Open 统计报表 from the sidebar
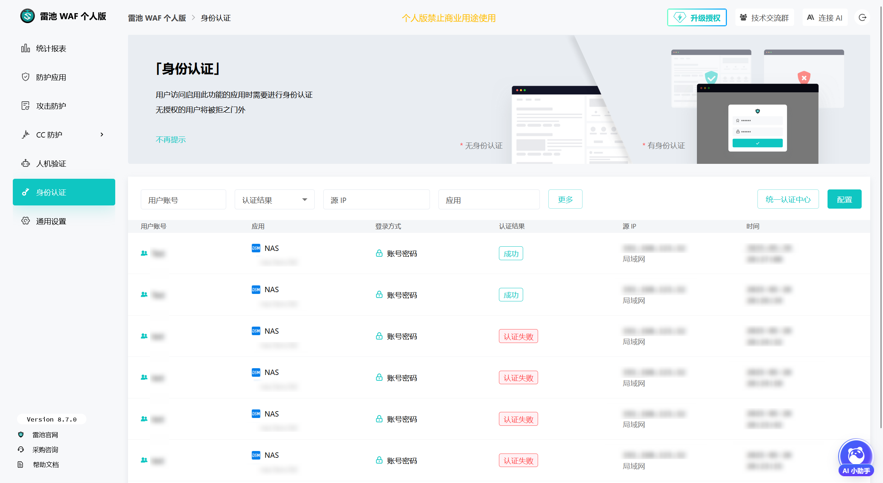 pos(51,49)
